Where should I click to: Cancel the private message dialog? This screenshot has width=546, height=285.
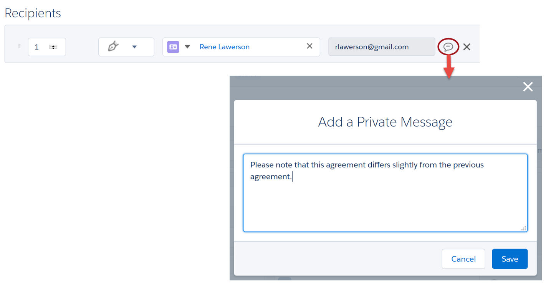[x=463, y=258]
